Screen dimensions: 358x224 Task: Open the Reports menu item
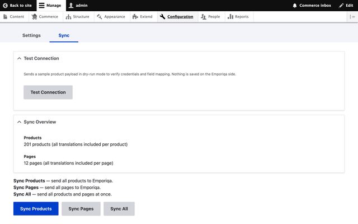click(242, 17)
